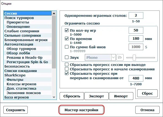Uncheck 'Сбрасывать прогресс при перерыве в сканировании'
The height and width of the screenshot is (117, 163).
[x=67, y=73]
